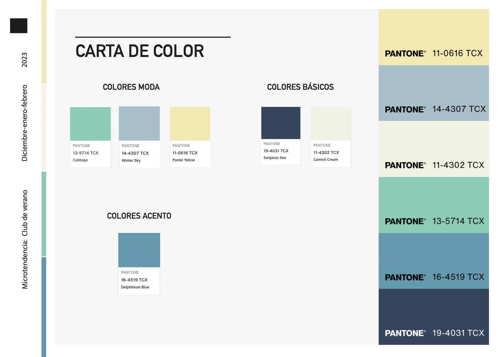Select the large Pantone 11-4302 TCX cream band
The height and width of the screenshot is (357, 502).
[x=434, y=149]
